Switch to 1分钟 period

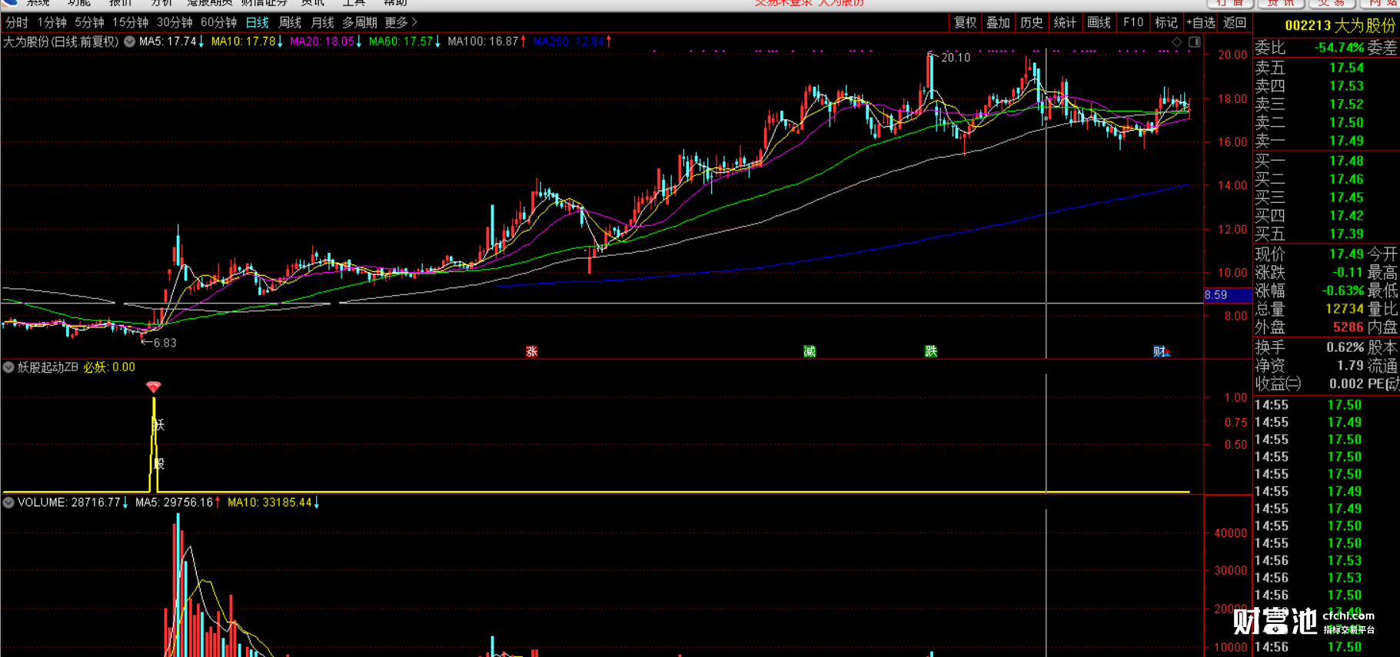[x=52, y=23]
